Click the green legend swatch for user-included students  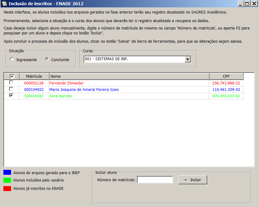(x=7, y=180)
